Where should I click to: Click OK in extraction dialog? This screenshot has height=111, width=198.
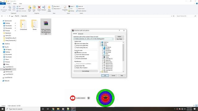pos(105,76)
